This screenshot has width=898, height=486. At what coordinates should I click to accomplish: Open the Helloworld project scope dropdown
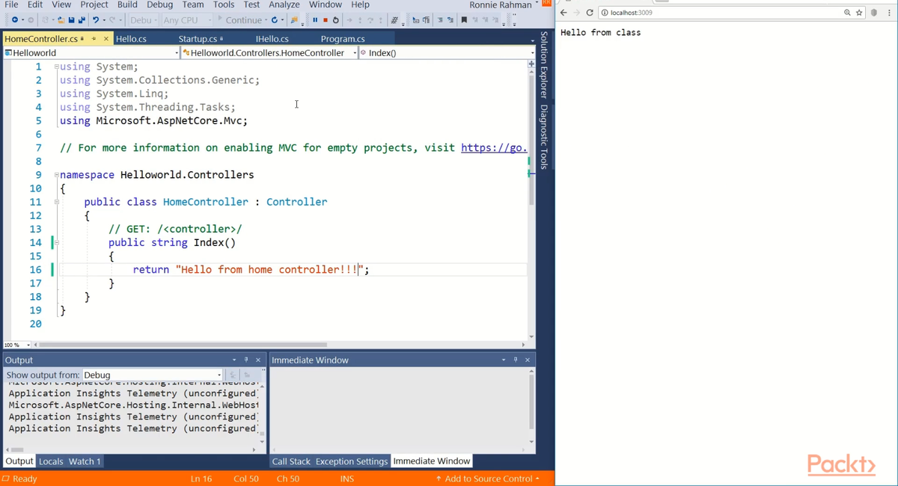pos(91,53)
